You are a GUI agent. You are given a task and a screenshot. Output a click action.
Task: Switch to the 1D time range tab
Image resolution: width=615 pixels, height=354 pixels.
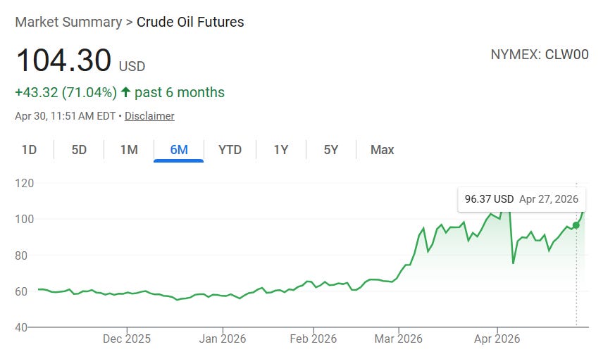tap(29, 150)
